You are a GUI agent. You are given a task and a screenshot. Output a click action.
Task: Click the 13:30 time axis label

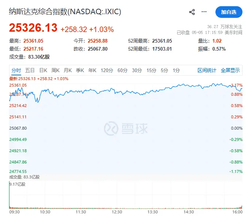point(153,212)
